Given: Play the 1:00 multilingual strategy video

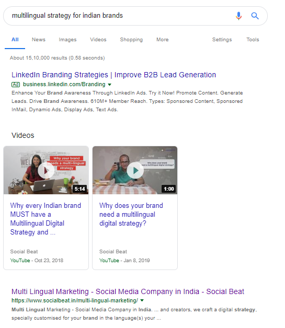Looking at the screenshot, I should [135, 170].
